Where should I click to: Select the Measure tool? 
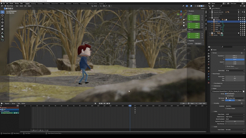[x=2, y=36]
